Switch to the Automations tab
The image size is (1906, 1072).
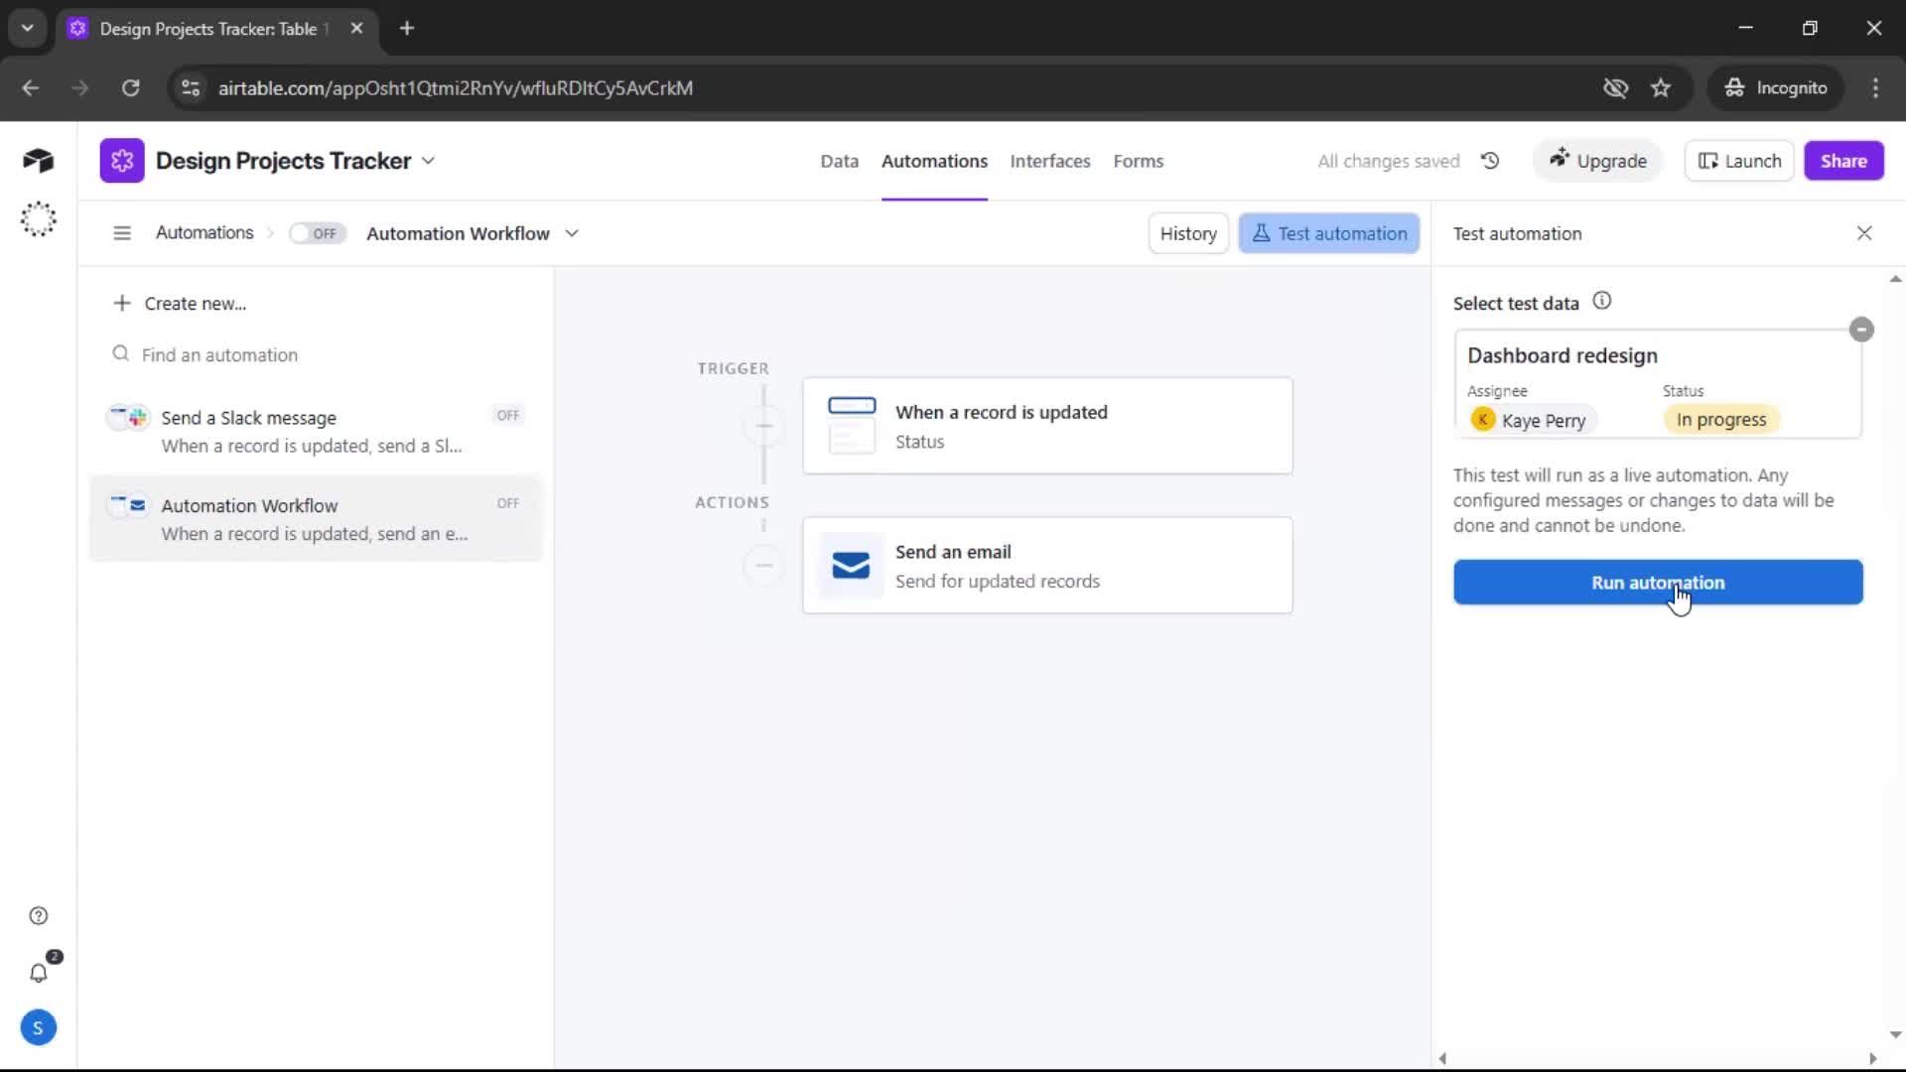[934, 161]
